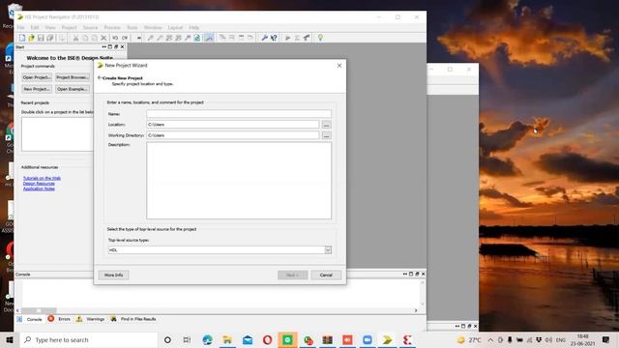
Task: Open File Explorer from the taskbar
Action: point(227,339)
